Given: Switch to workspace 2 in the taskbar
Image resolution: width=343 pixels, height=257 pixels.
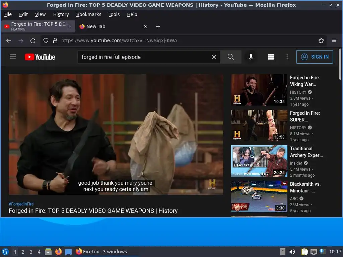Looking at the screenshot, I should (23, 252).
